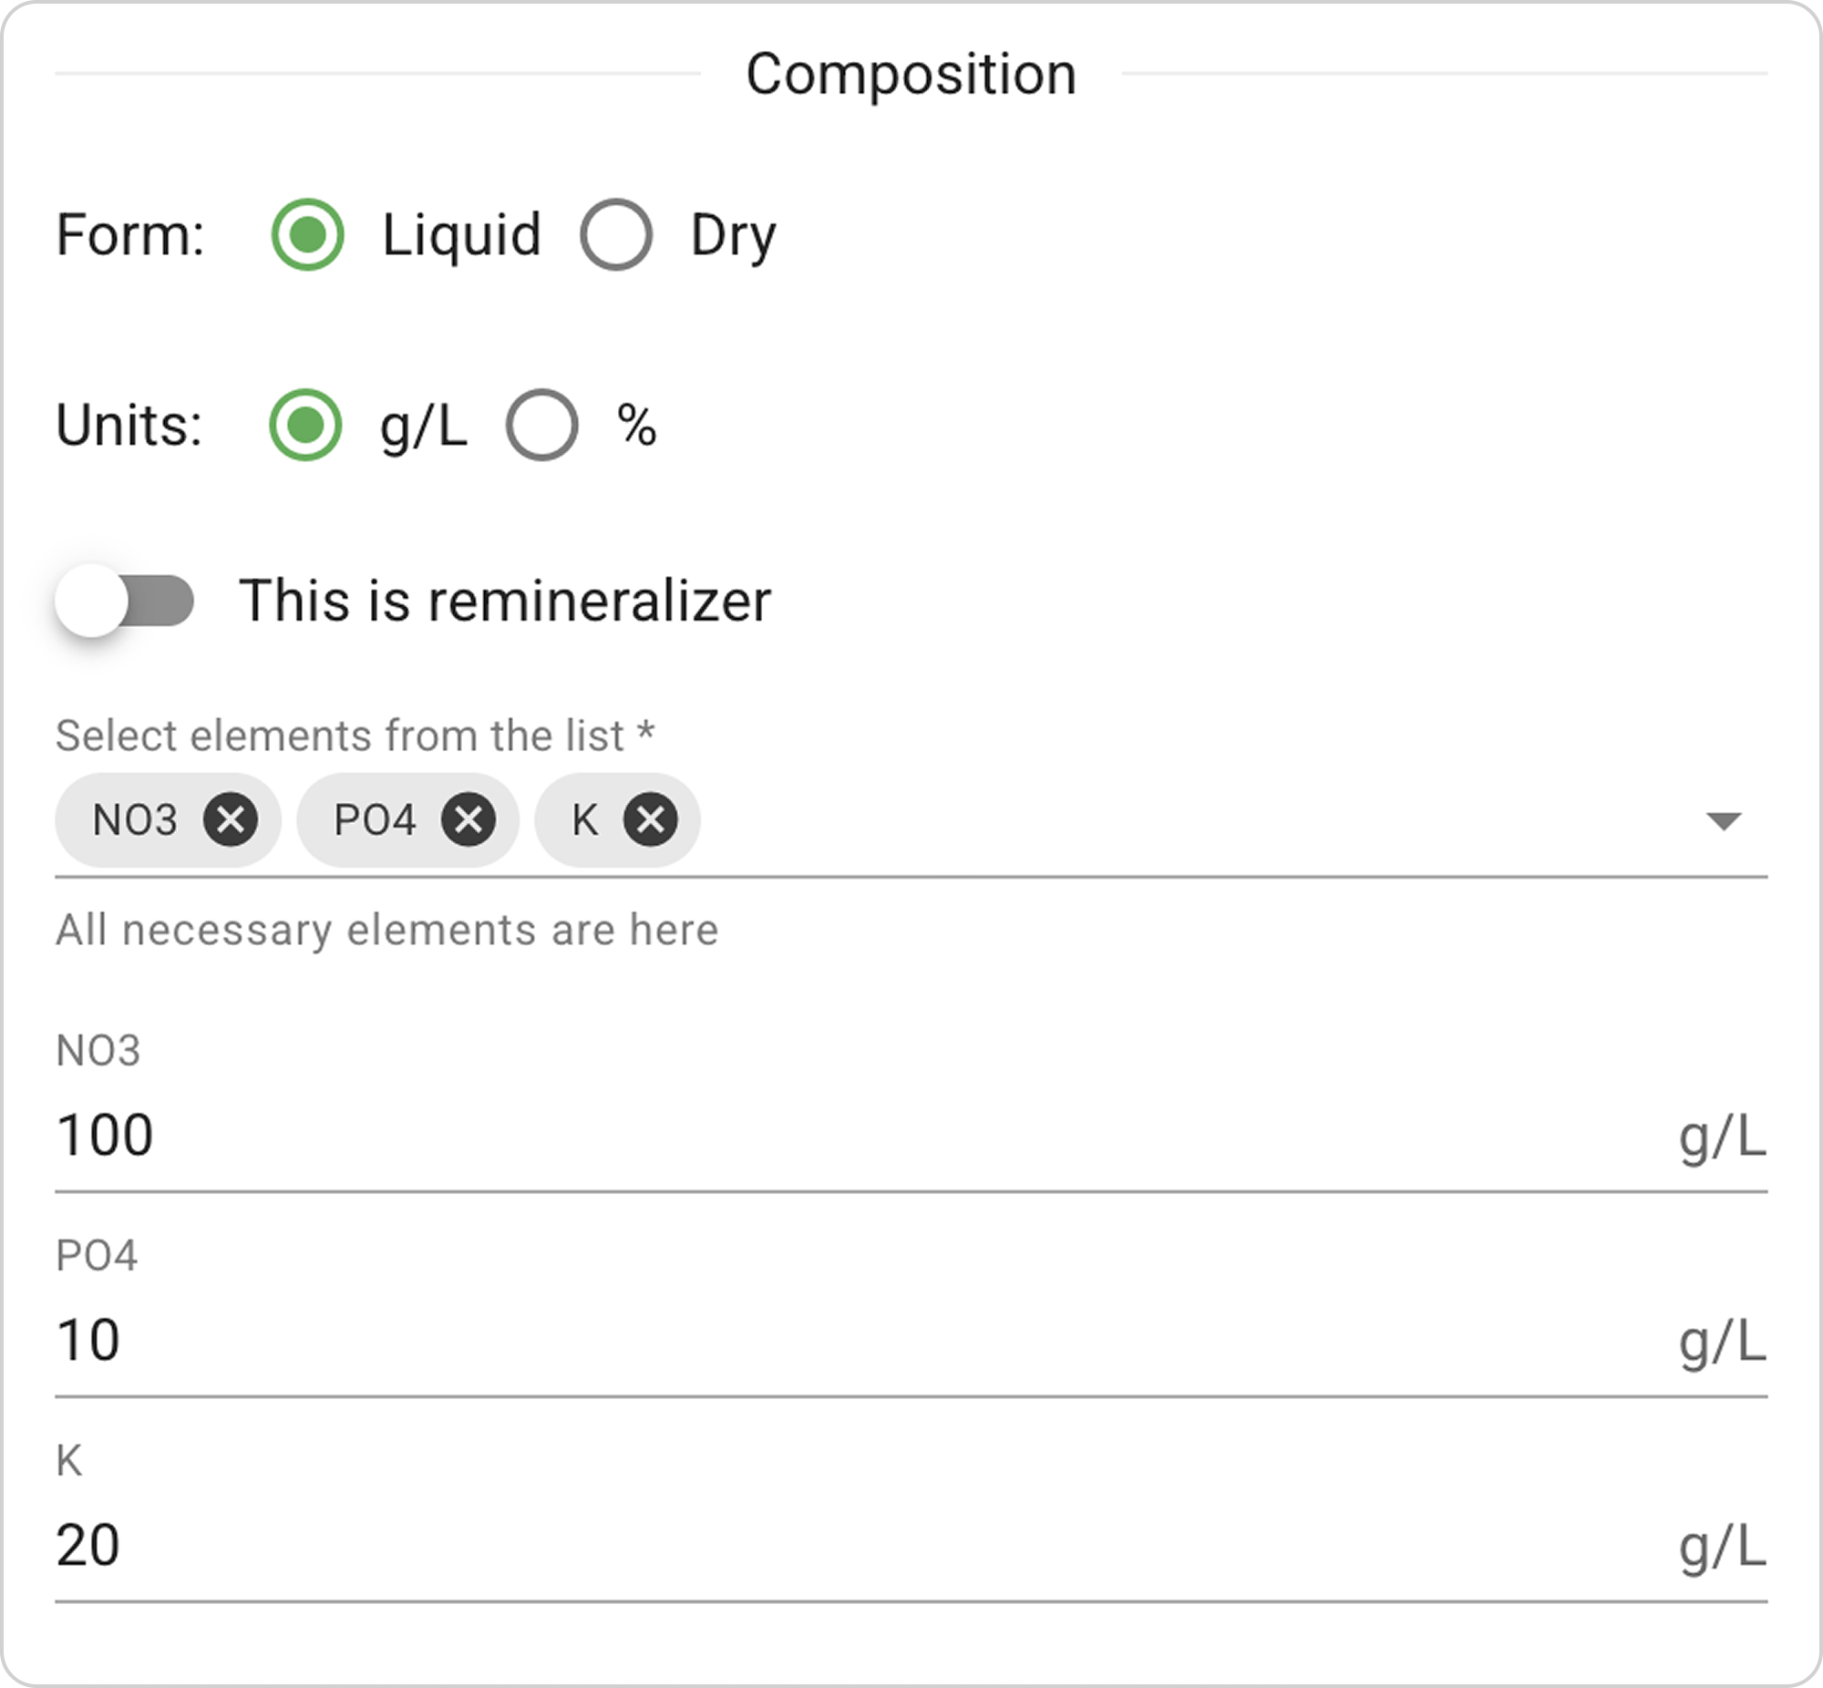Image resolution: width=1823 pixels, height=1688 pixels.
Task: Open the elements list dropdown arrow
Action: 1724,820
